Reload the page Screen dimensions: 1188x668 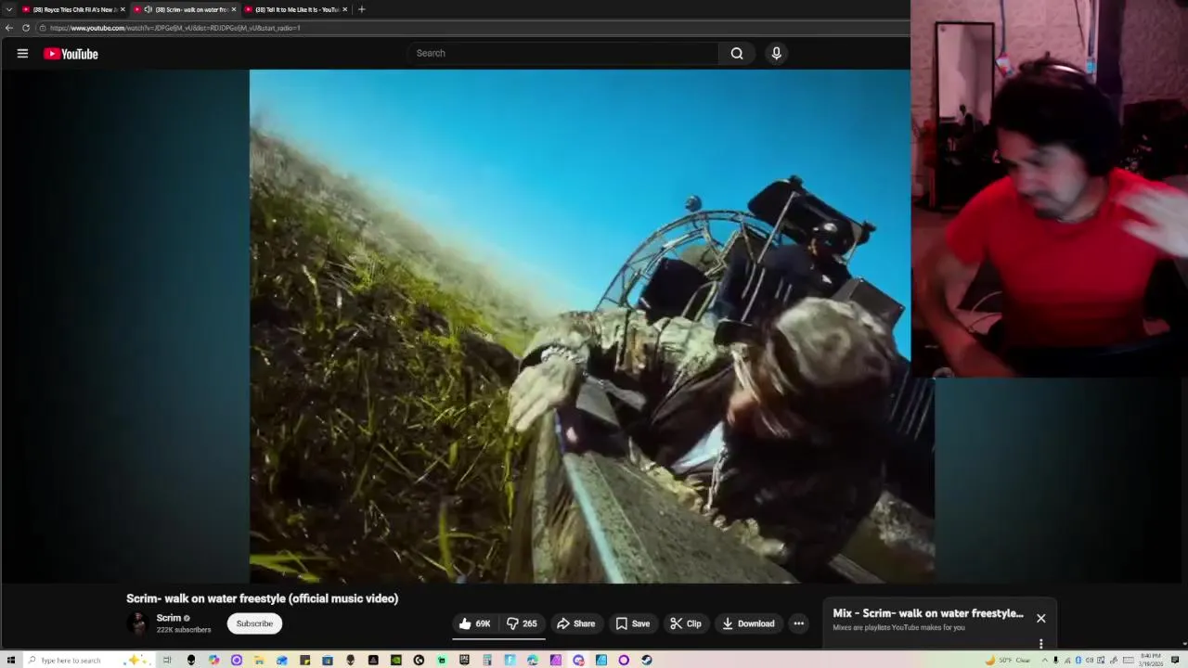coord(26,28)
